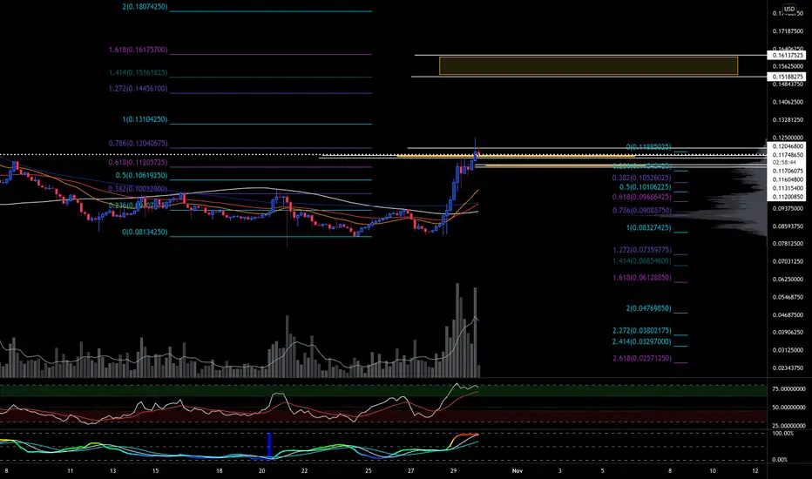Click the 0.15188275 price label
The height and width of the screenshot is (479, 812).
(787, 77)
